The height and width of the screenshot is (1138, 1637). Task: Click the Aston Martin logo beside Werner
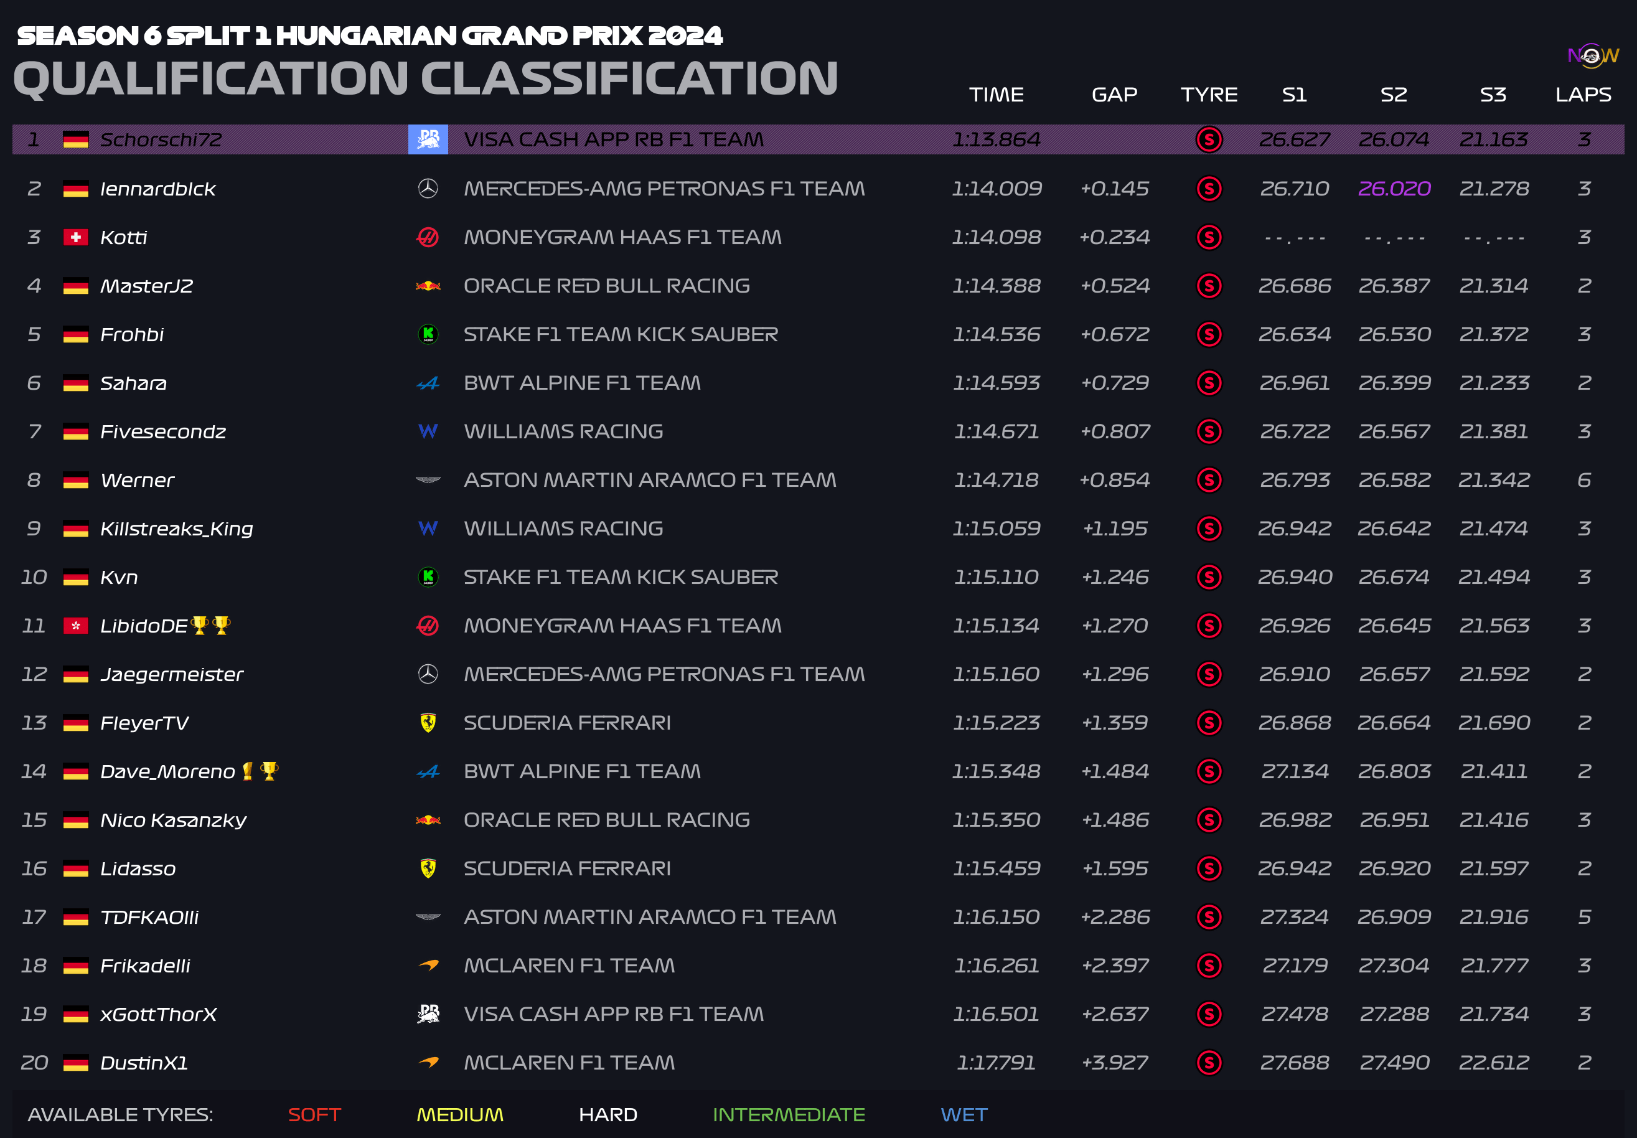pos(428,480)
